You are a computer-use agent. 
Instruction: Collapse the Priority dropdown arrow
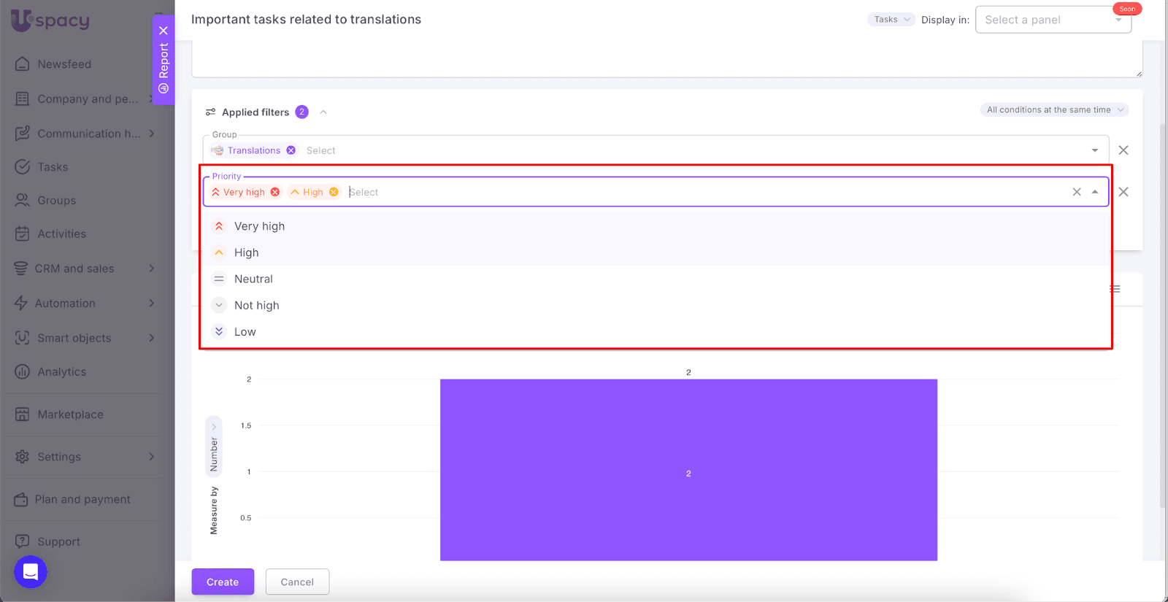click(x=1095, y=192)
